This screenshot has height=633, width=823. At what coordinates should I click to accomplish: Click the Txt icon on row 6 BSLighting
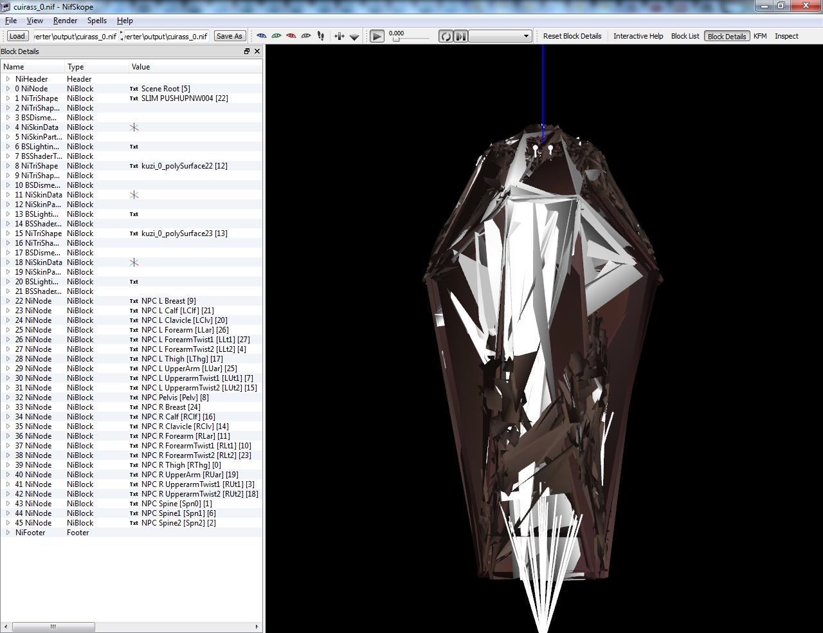(134, 147)
